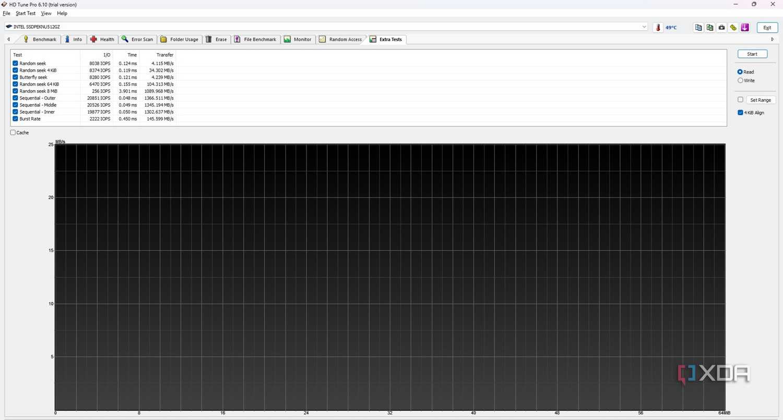
Task: Toggle the Sequential - Outer checkbox
Action: (x=15, y=98)
